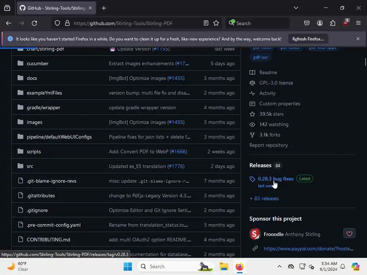Open a new tab with plus icon

coord(104,8)
